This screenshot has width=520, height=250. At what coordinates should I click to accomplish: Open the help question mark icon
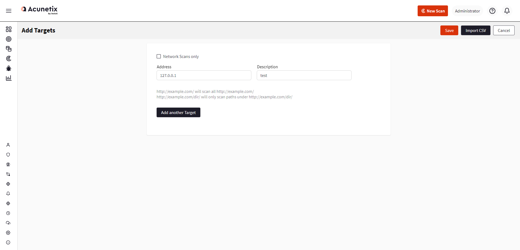click(492, 11)
